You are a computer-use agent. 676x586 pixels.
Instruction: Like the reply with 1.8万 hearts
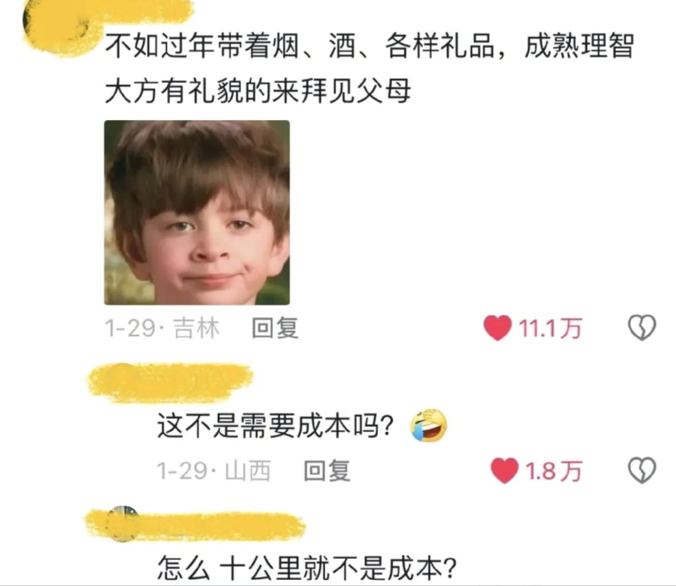point(505,471)
